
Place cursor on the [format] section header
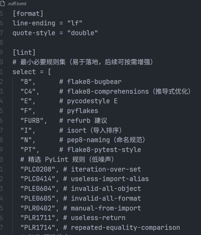28,14
